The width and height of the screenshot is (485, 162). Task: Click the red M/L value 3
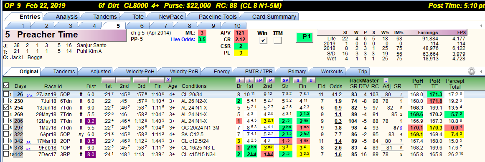pyautogui.click(x=202, y=33)
